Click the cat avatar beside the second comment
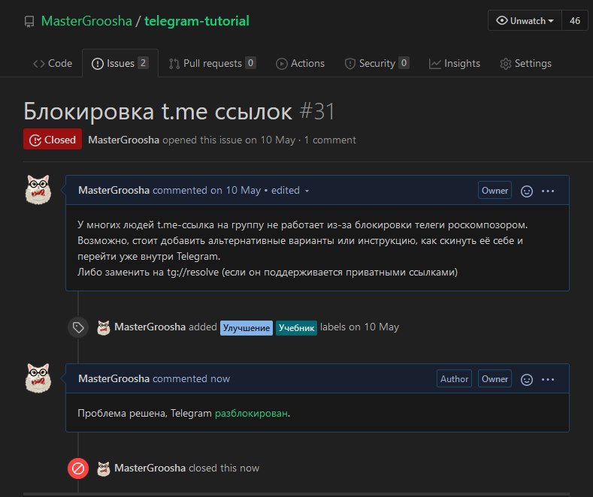This screenshot has width=593, height=497. (38, 378)
